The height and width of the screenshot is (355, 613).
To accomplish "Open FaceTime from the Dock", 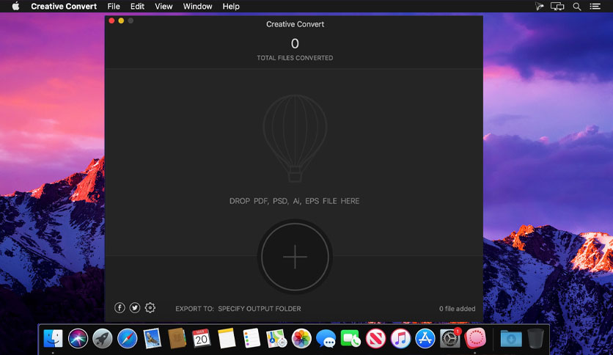I will pos(350,338).
